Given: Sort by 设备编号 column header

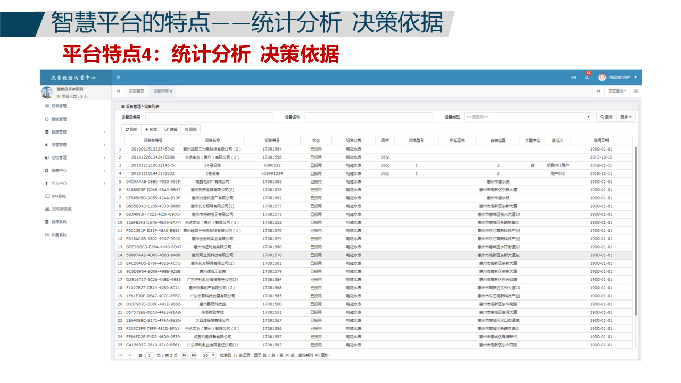Looking at the screenshot, I should click(x=272, y=140).
